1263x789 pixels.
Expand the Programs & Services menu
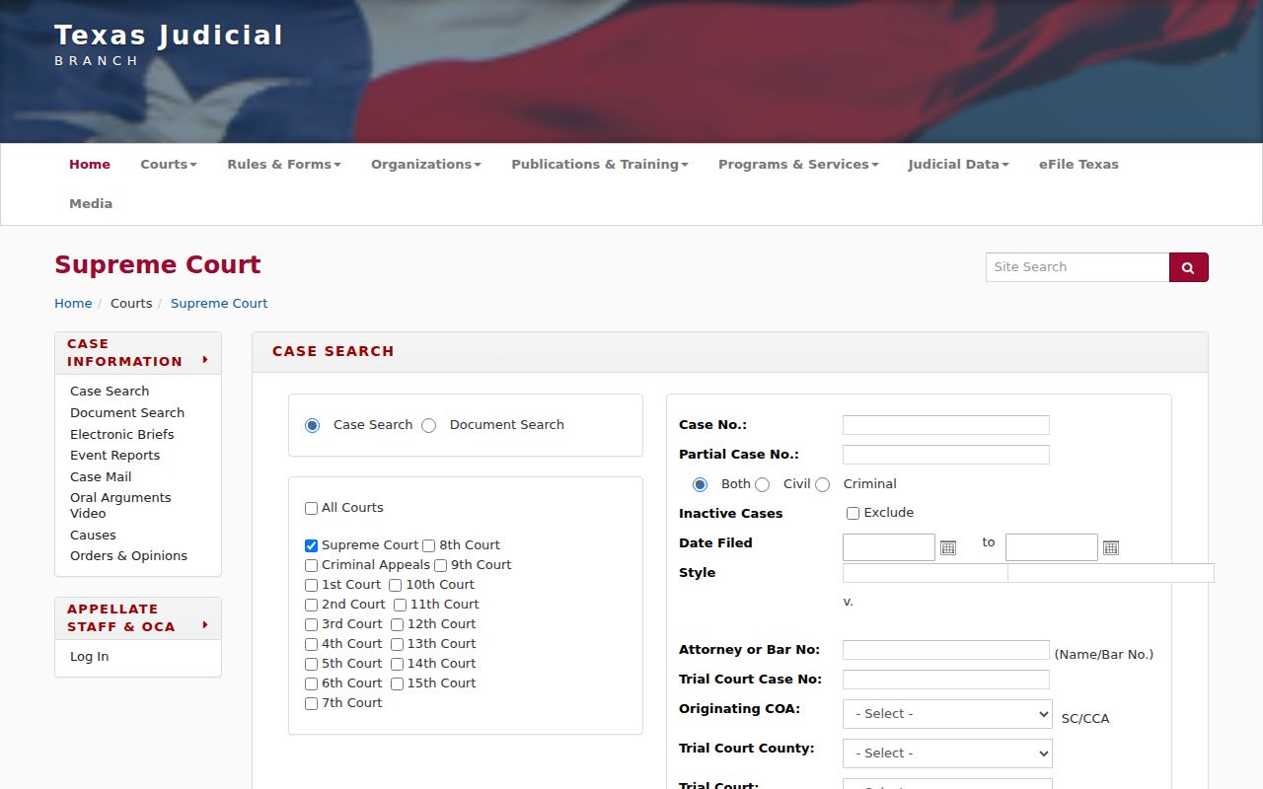[798, 165]
